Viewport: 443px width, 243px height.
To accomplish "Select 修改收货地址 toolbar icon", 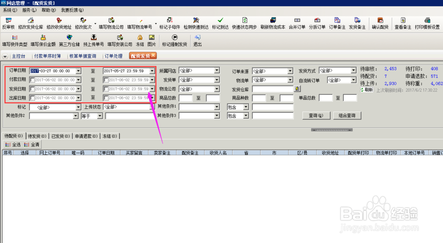I will 59,23.
